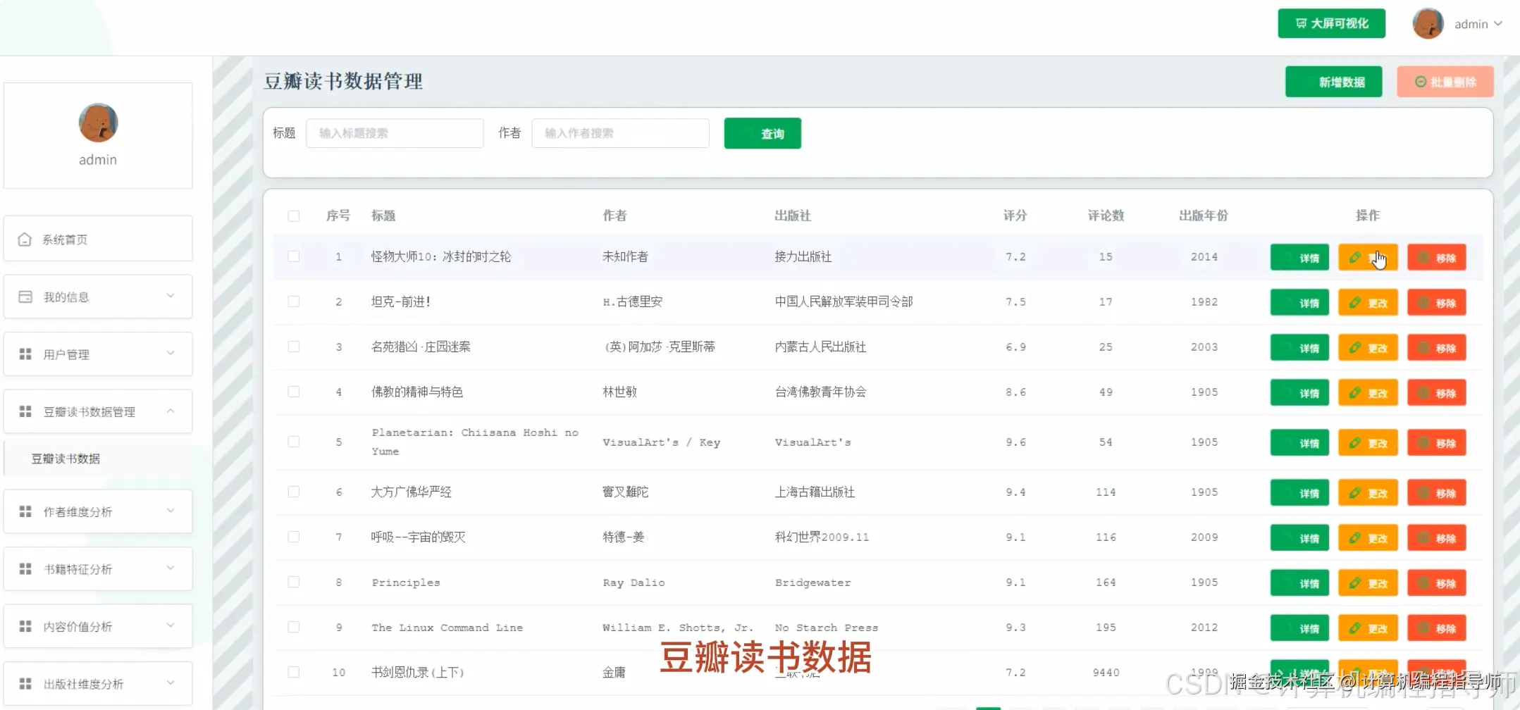Go to 系统首页 in the sidebar
1520x710 pixels.
(x=98, y=239)
